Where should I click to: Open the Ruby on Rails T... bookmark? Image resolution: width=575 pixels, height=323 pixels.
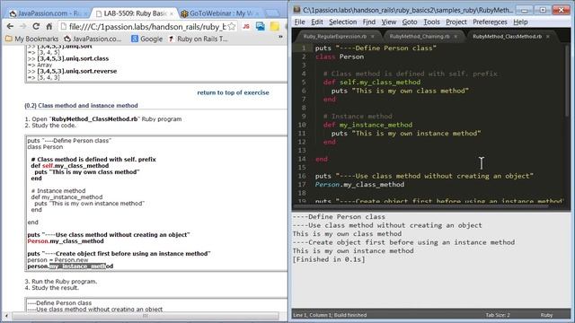(198, 39)
